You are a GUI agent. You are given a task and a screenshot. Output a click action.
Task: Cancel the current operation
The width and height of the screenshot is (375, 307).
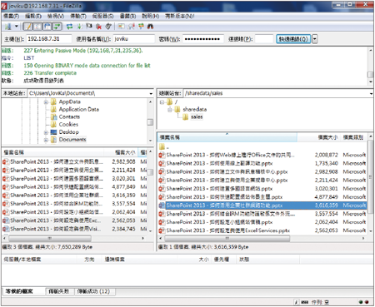[89, 27]
